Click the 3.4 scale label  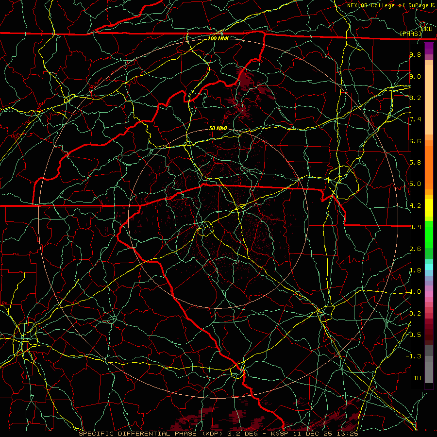tap(415, 227)
